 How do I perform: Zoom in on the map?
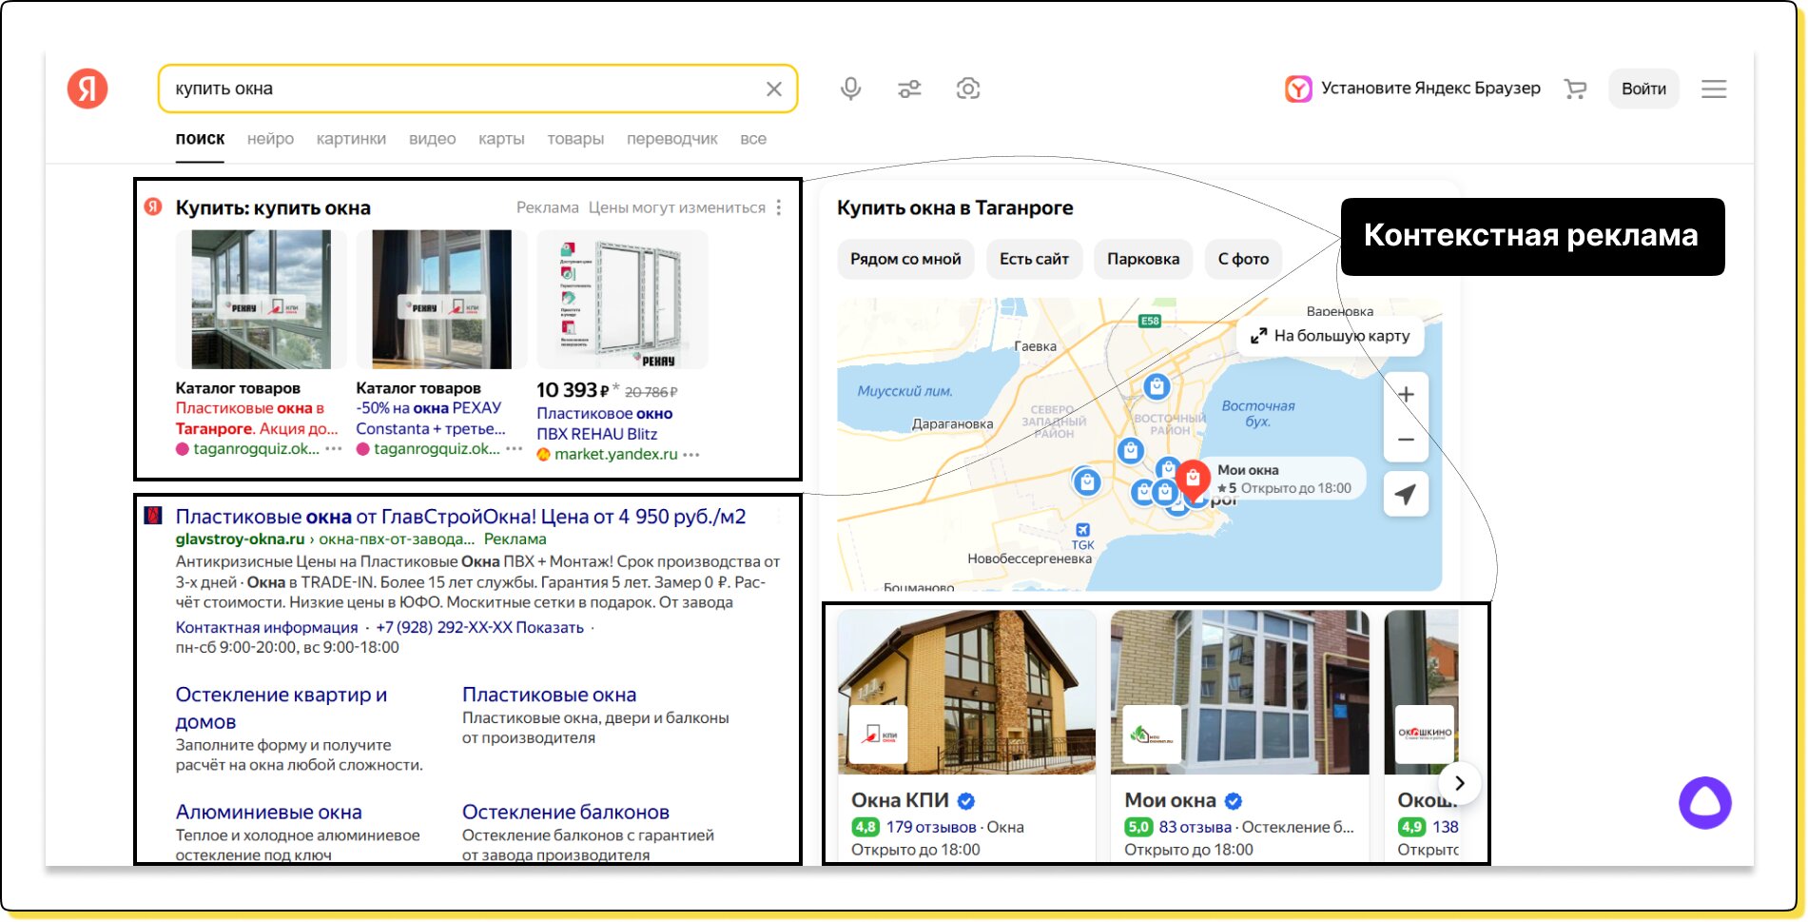(x=1406, y=394)
